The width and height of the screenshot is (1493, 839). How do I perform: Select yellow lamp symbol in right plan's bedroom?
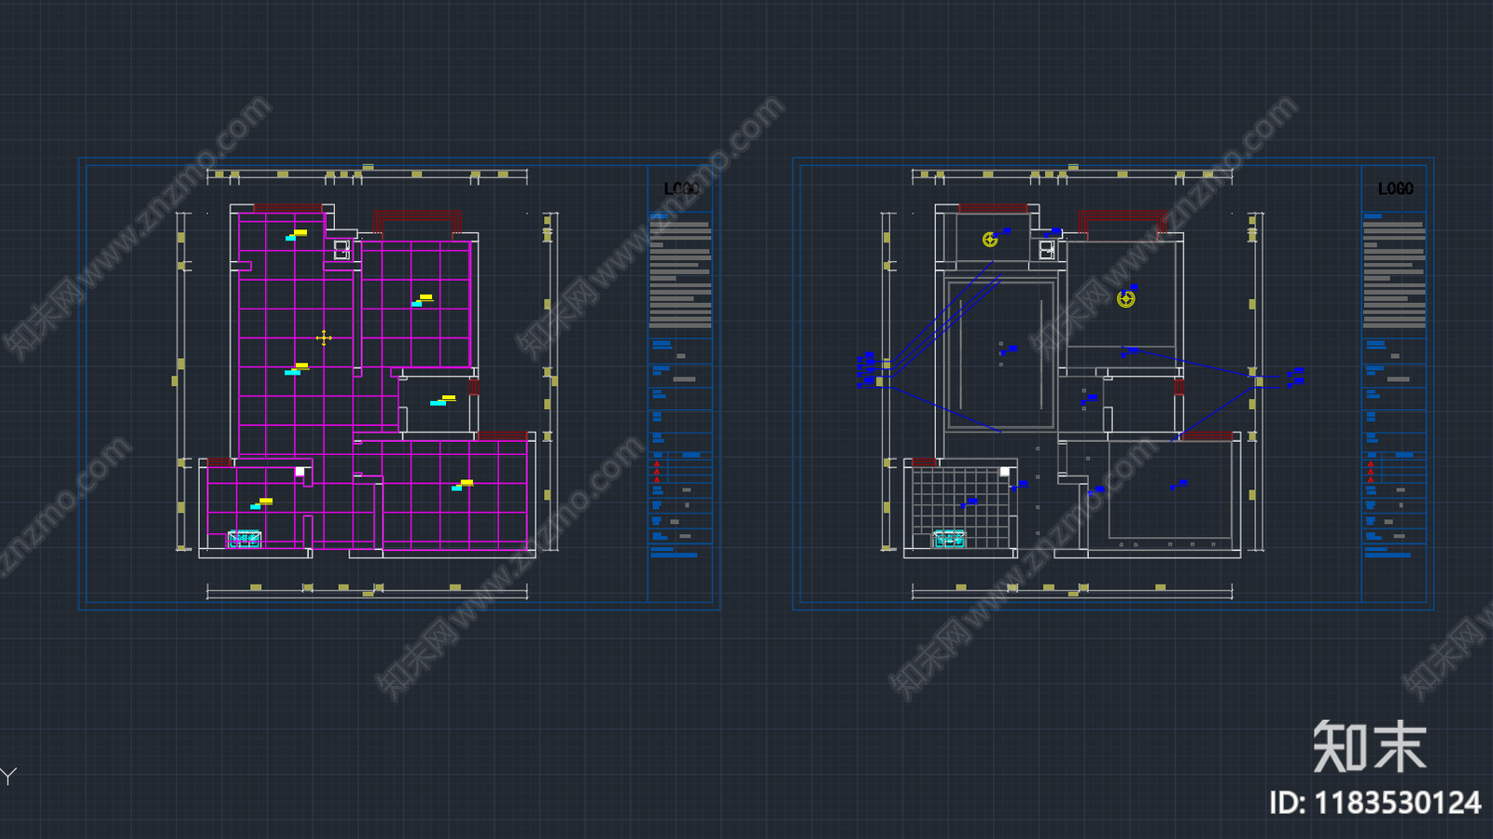(1126, 299)
